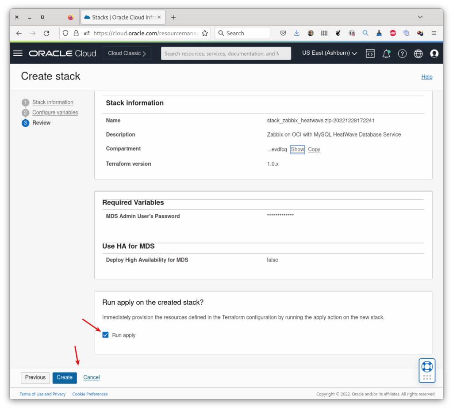This screenshot has width=453, height=410.
Task: Click the tracking protection shield icon
Action: click(65, 33)
